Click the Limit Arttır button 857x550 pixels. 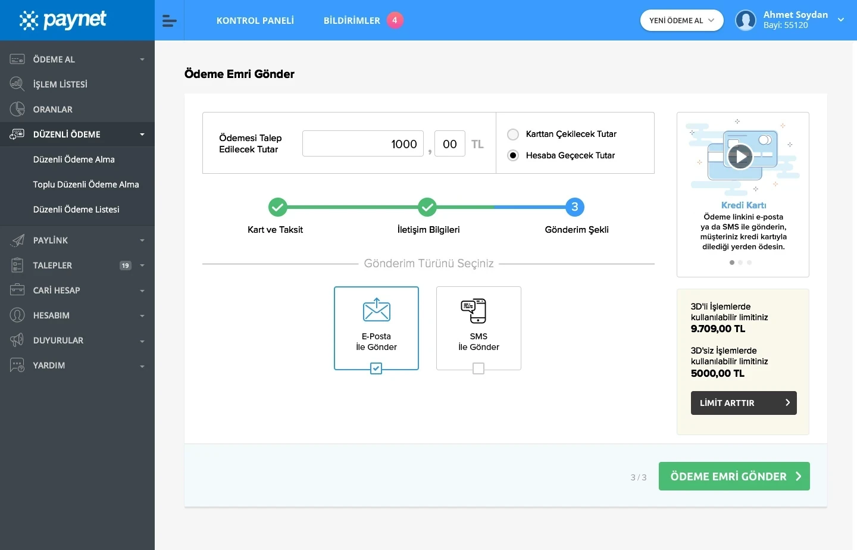(744, 403)
